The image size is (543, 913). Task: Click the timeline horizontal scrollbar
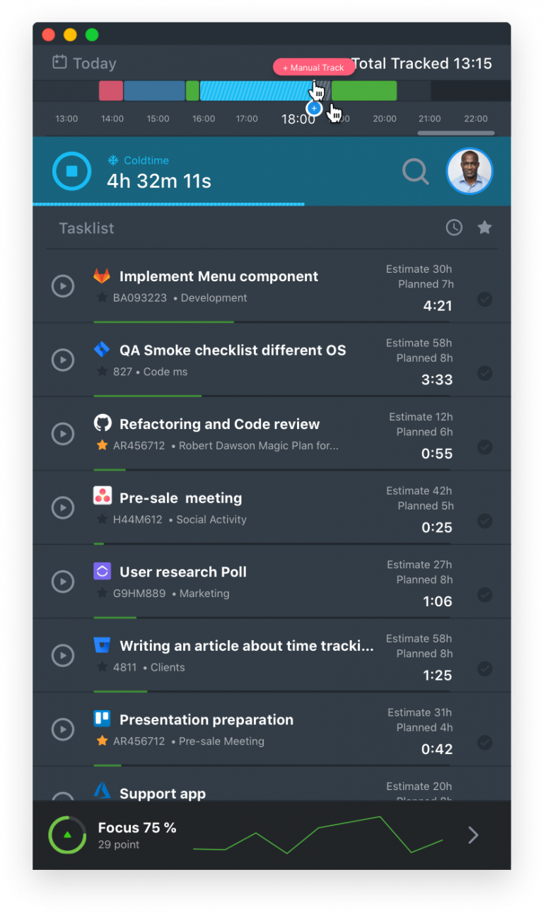455,133
